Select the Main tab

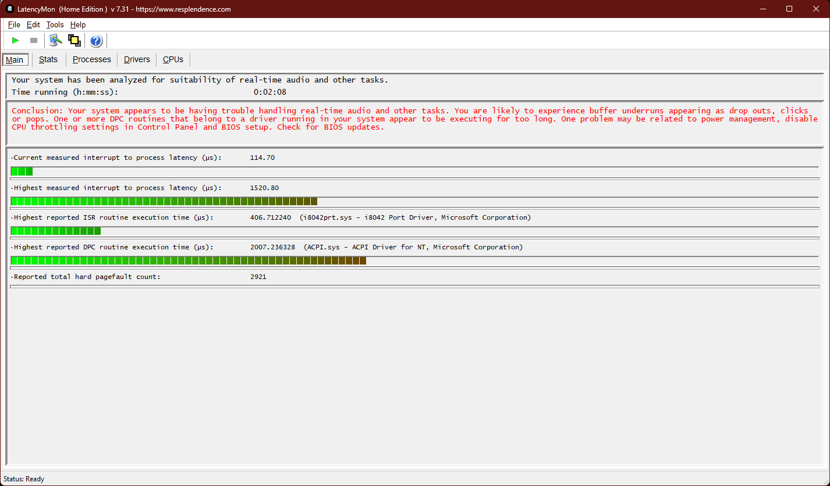15,60
